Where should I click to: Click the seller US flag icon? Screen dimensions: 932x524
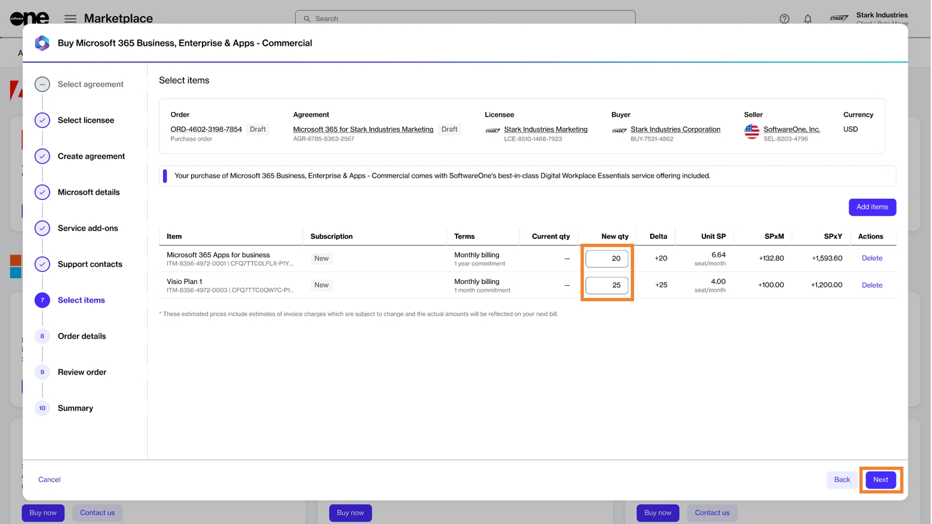coord(752,132)
